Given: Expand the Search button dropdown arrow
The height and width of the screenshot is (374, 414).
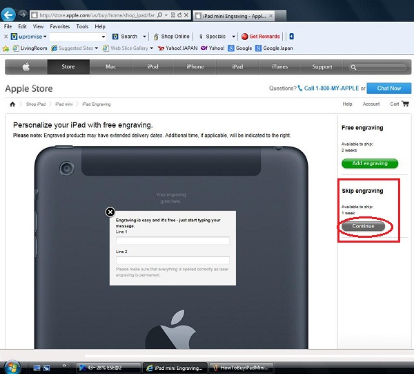Looking at the screenshot, I should 144,37.
